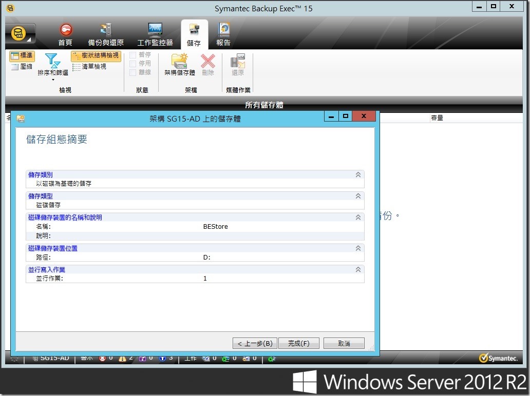Cancel the wizard with 取消

[344, 343]
